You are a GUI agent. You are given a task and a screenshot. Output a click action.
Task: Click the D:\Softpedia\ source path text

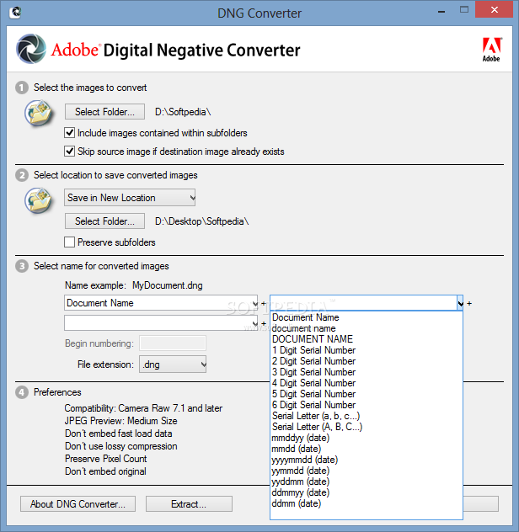[183, 112]
